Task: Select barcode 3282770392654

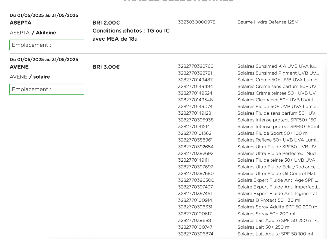Action: 196,147
